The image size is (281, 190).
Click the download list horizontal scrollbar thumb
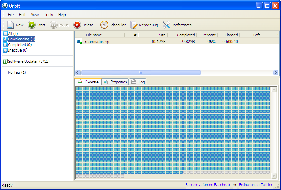(140, 73)
